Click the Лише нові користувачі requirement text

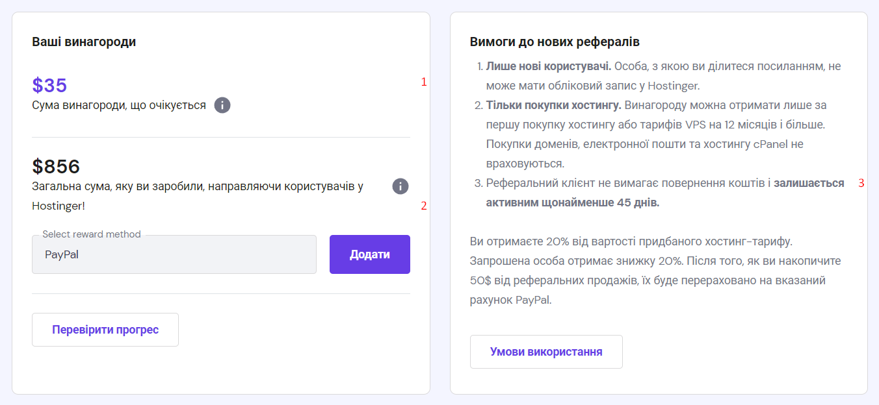(x=548, y=66)
